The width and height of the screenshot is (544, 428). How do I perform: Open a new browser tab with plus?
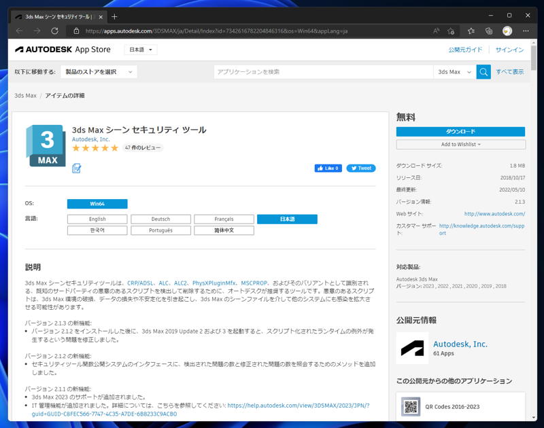[x=114, y=16]
